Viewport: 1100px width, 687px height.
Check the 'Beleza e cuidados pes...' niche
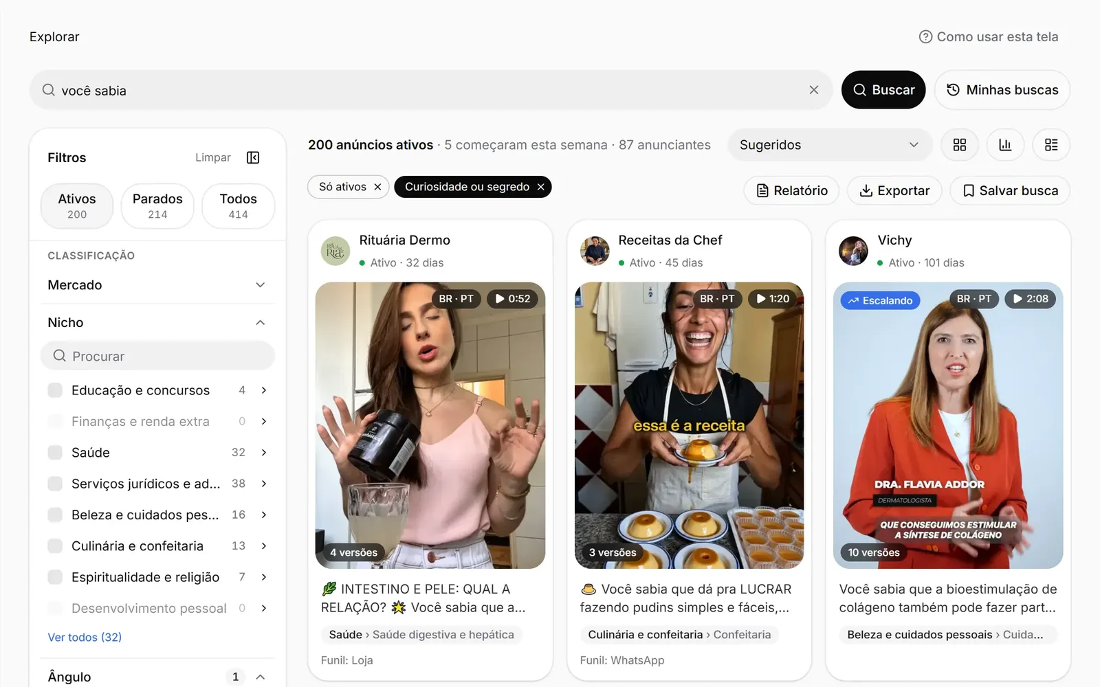55,515
